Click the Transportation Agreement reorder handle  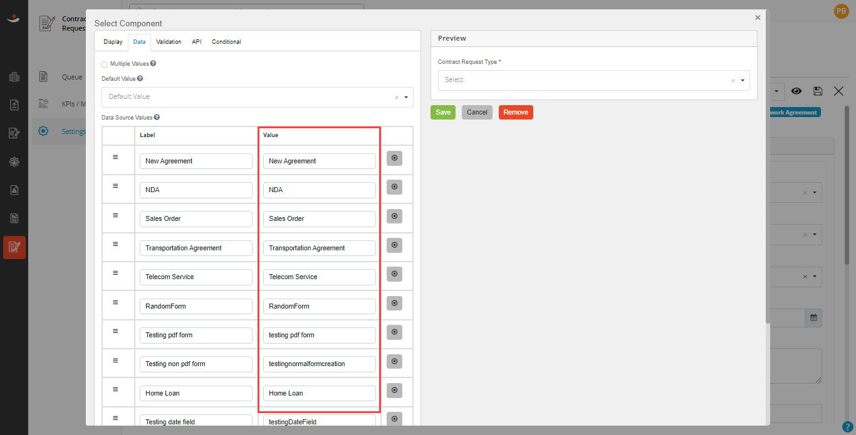[115, 244]
